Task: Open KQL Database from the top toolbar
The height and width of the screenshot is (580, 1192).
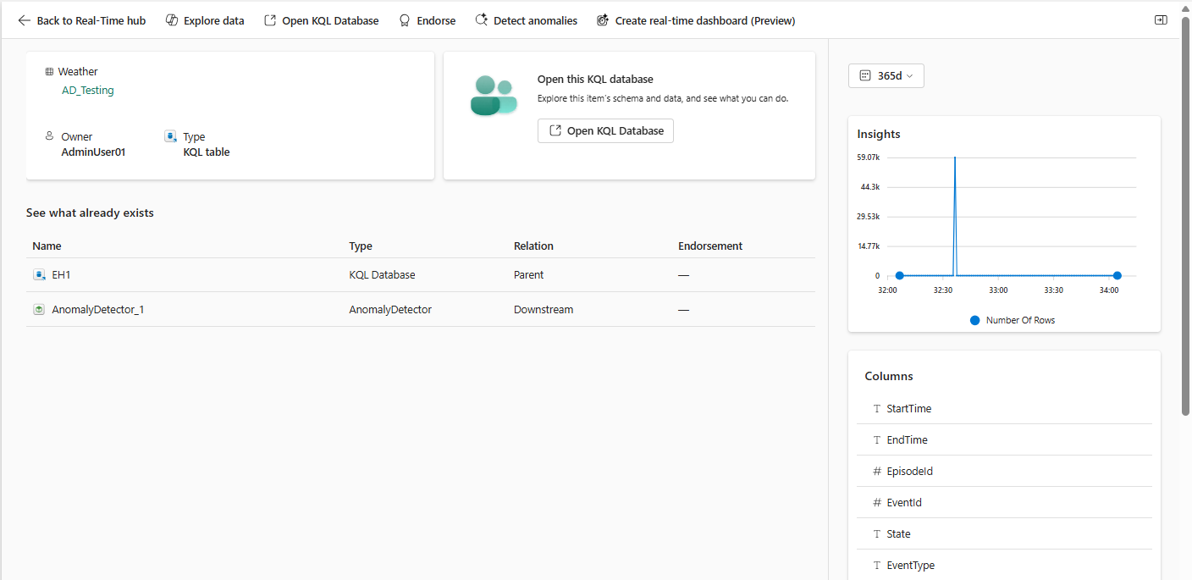Action: click(321, 20)
